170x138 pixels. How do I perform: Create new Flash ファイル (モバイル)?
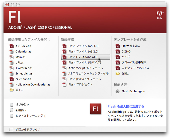[x=85, y=62]
